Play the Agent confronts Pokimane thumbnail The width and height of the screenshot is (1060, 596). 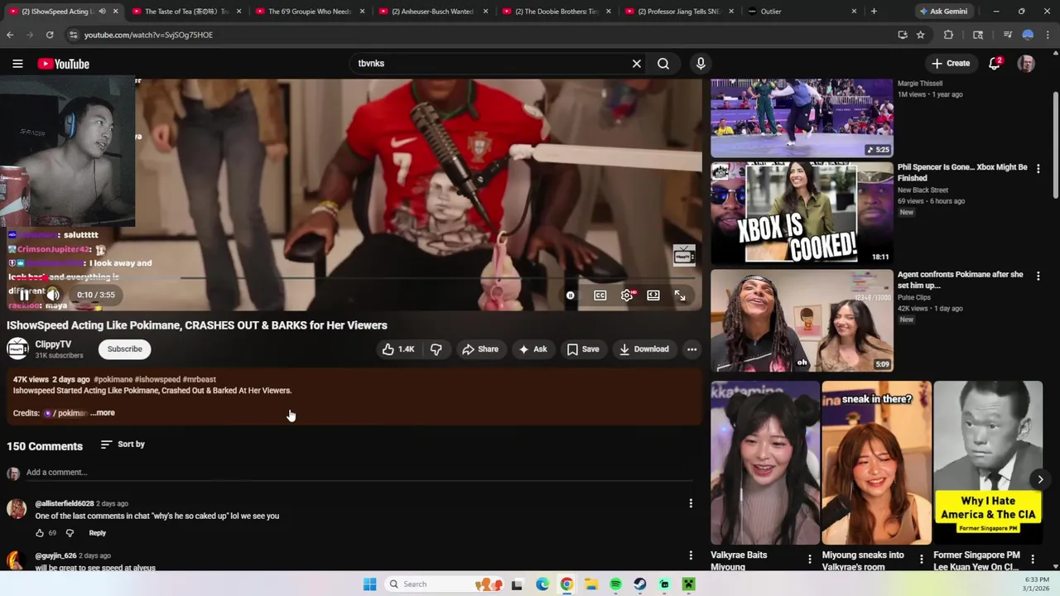tap(802, 321)
